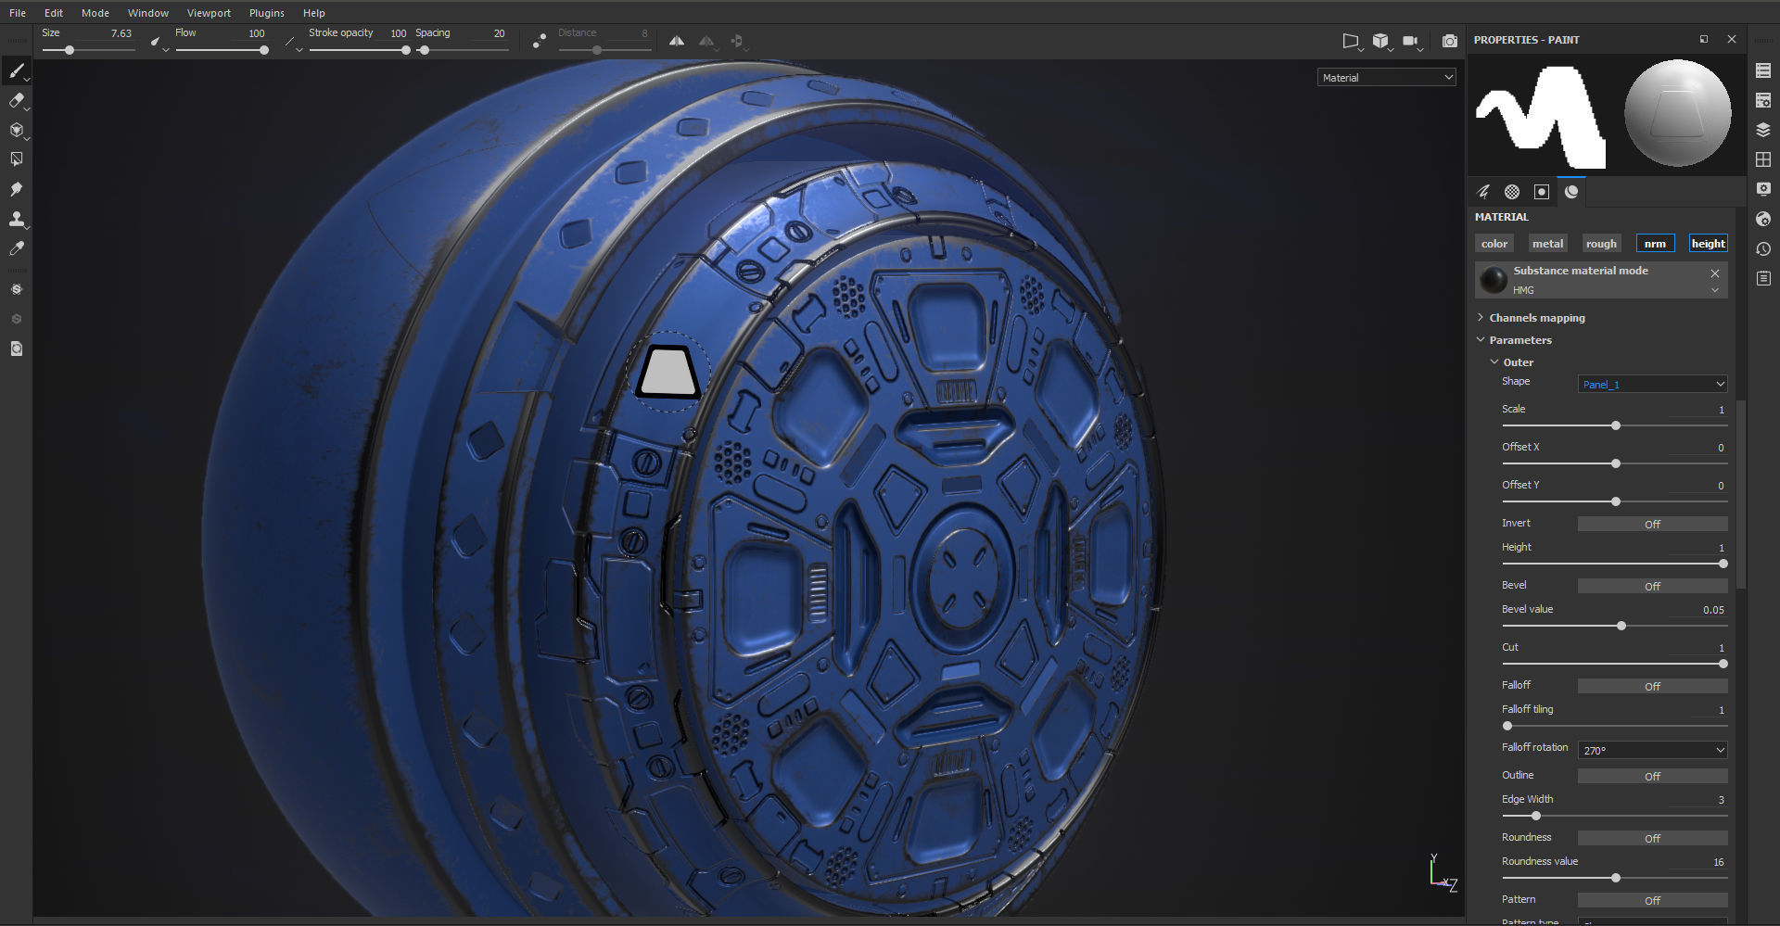Toggle the Bevel option
The width and height of the screenshot is (1780, 926).
[1652, 586]
